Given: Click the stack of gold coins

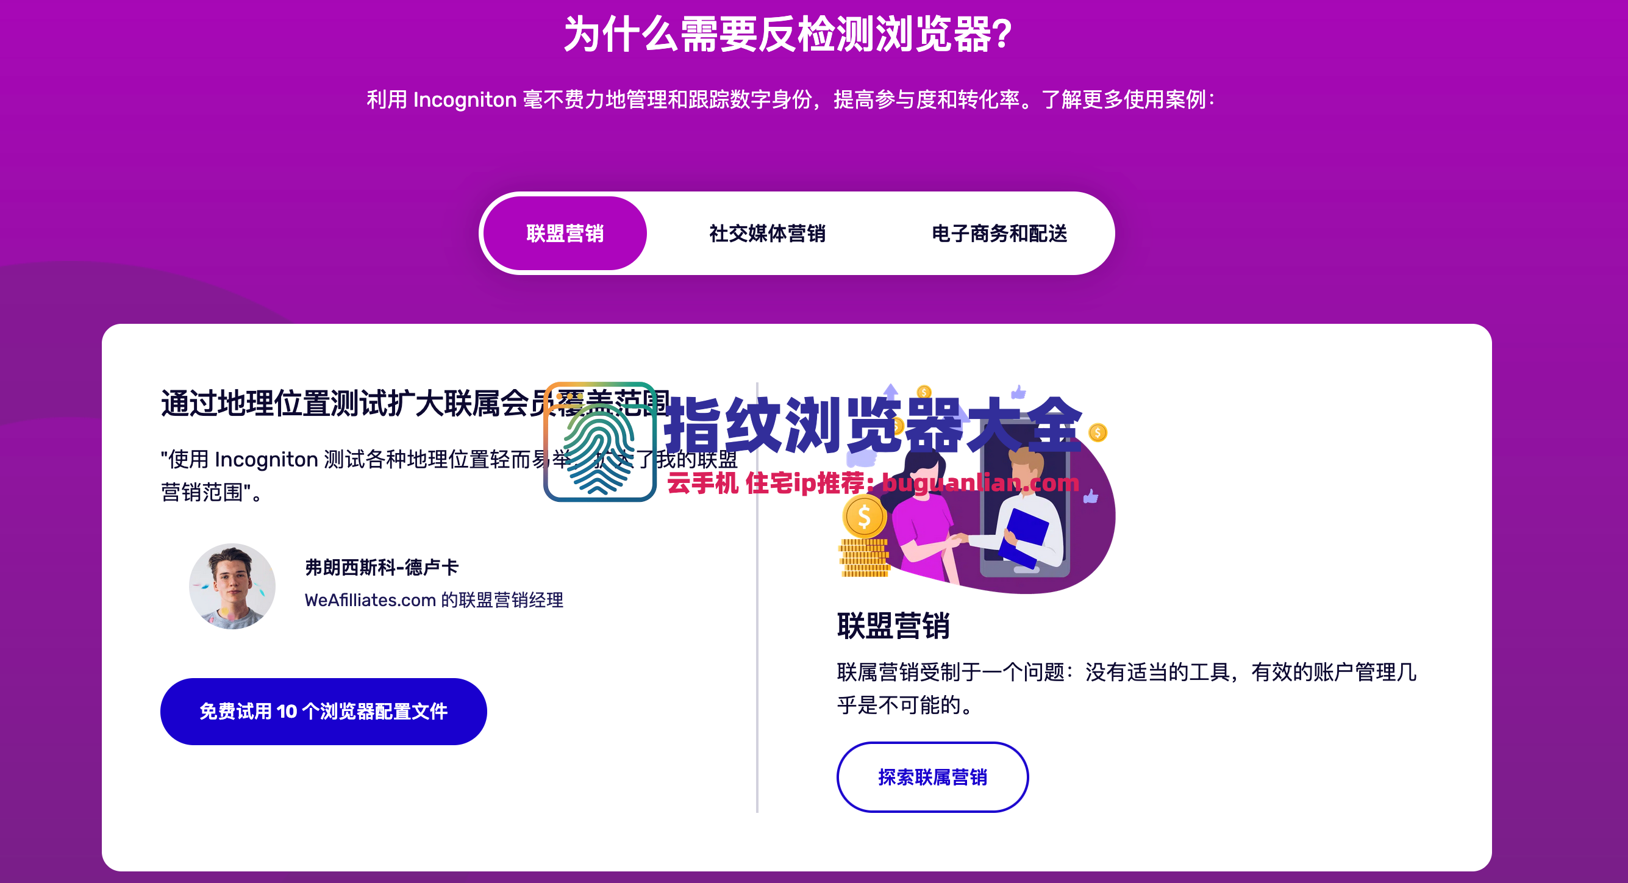Looking at the screenshot, I should tap(864, 557).
